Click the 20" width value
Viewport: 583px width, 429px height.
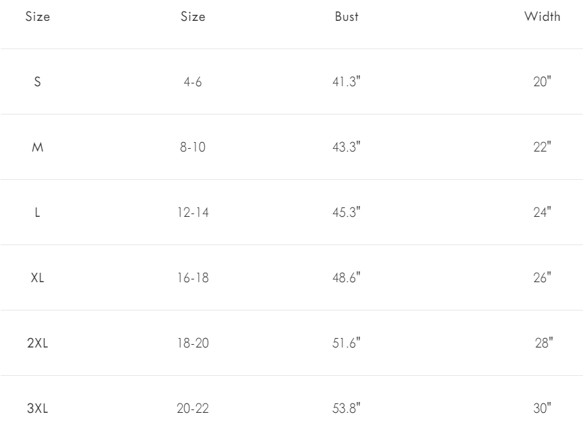tap(542, 81)
